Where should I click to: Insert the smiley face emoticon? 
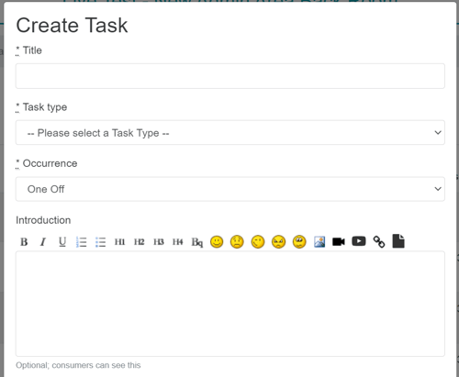tap(217, 242)
